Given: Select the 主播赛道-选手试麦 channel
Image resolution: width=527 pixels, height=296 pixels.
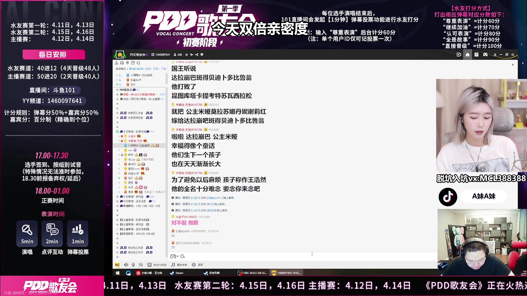Looking at the screenshot, I should pos(134,229).
